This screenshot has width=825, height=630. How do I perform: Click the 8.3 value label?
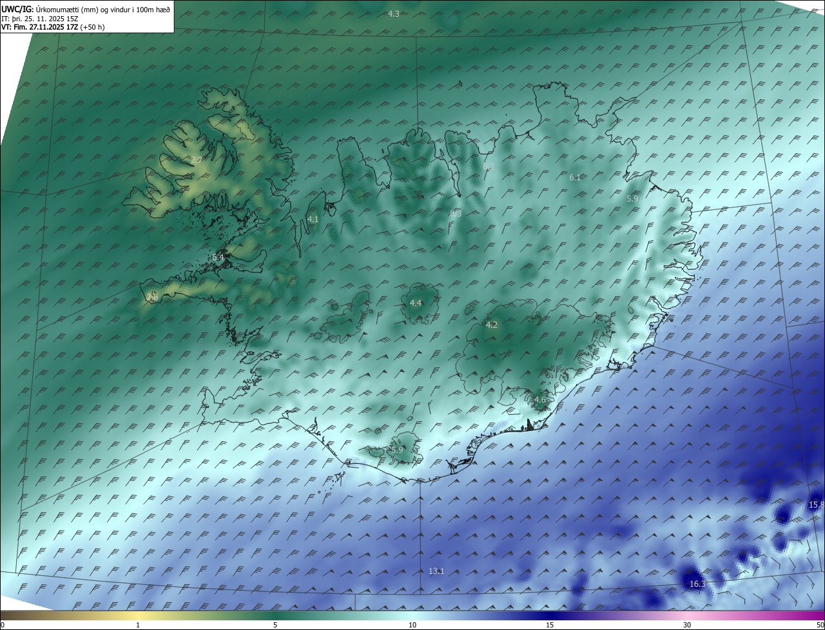[x=456, y=213]
